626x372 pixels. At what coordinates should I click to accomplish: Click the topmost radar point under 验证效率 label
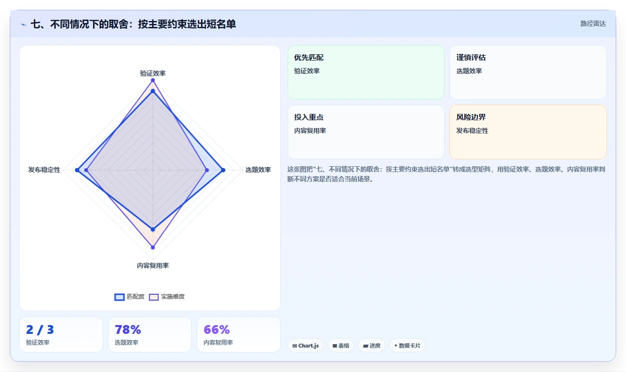153,80
